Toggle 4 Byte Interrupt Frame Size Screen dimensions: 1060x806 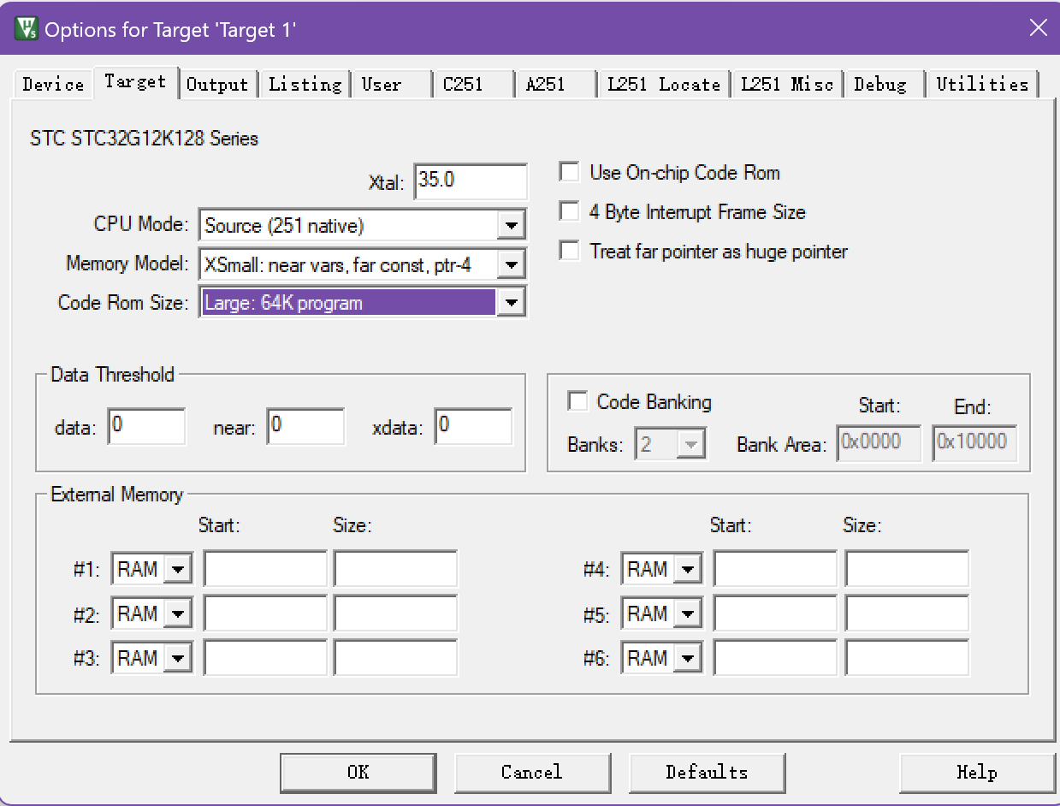(569, 211)
